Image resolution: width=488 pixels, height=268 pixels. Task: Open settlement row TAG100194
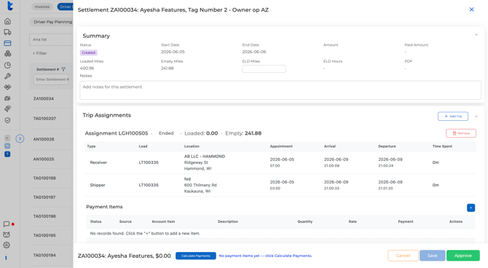coord(44,255)
